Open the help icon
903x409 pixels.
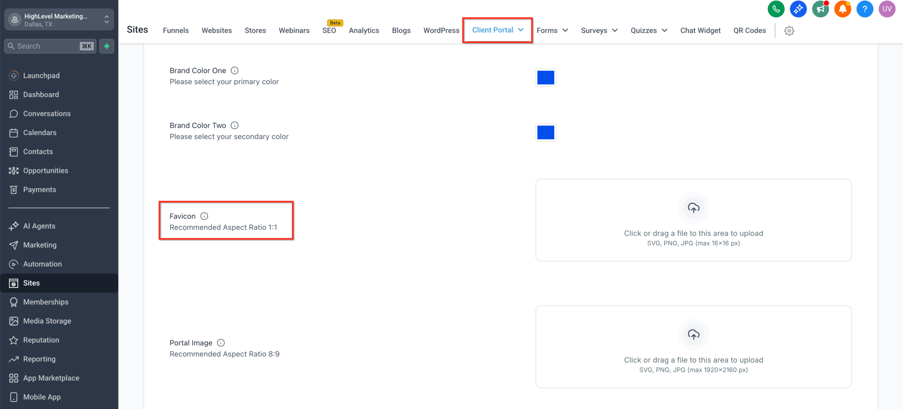click(865, 9)
